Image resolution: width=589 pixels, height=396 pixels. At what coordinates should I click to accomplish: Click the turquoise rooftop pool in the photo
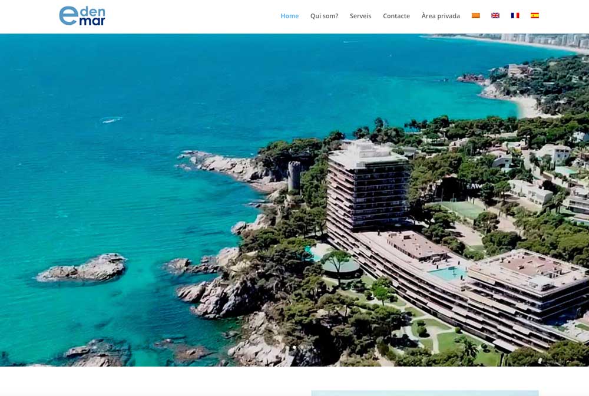[x=449, y=273]
